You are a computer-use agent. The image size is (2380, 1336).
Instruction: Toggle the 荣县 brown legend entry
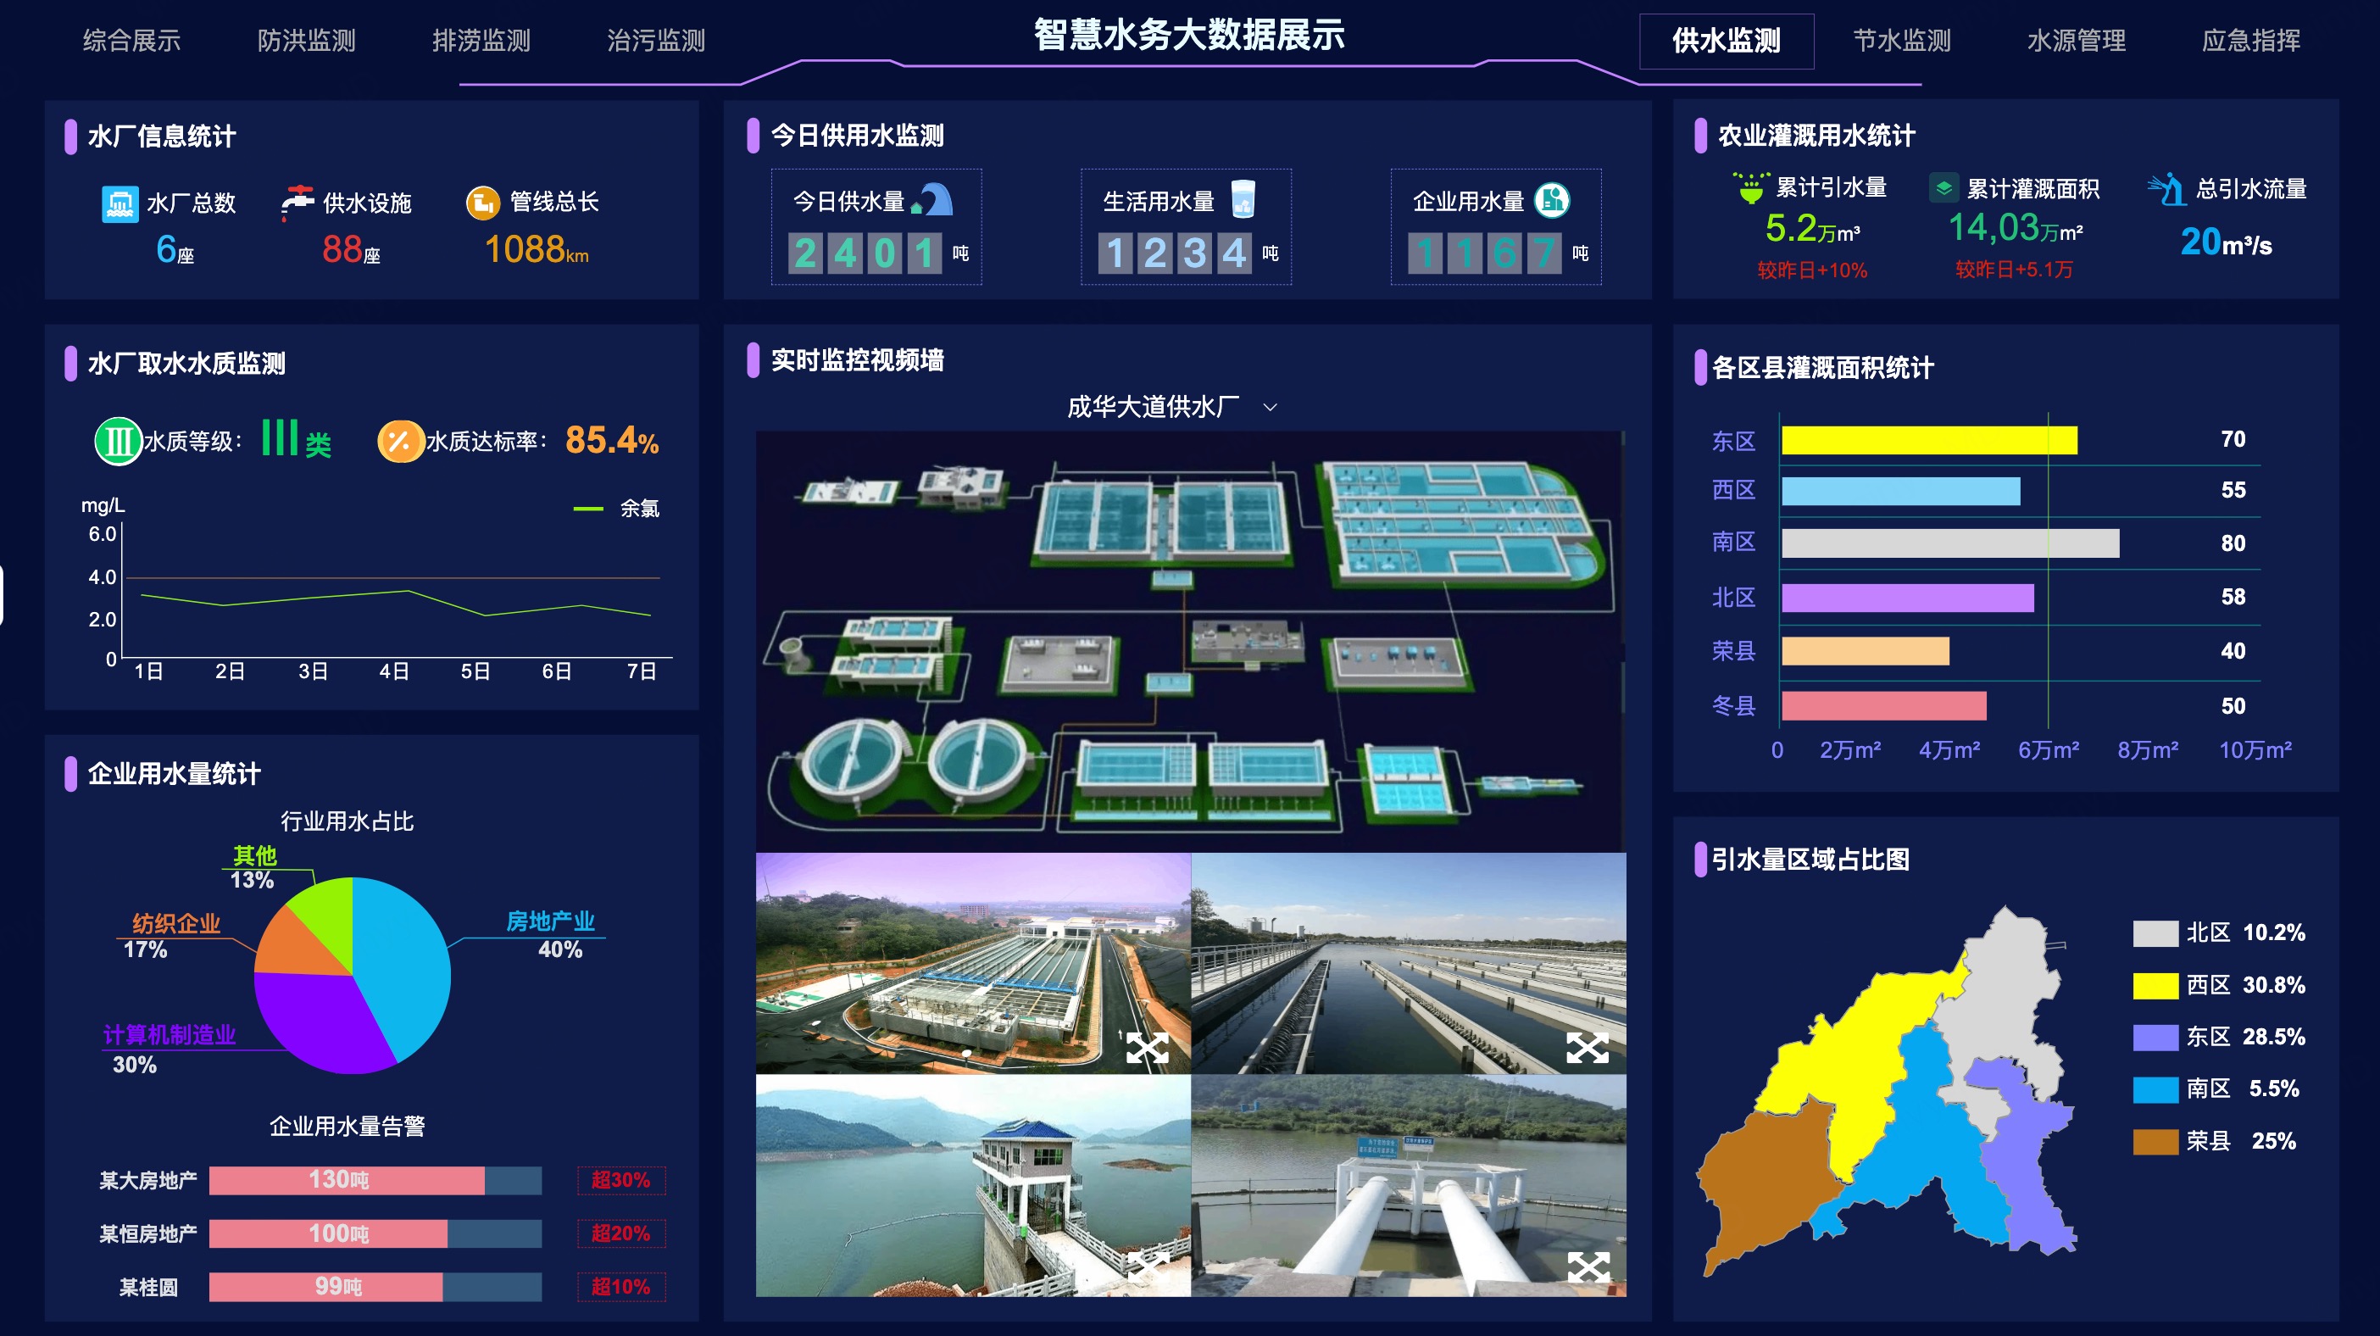click(2155, 1142)
